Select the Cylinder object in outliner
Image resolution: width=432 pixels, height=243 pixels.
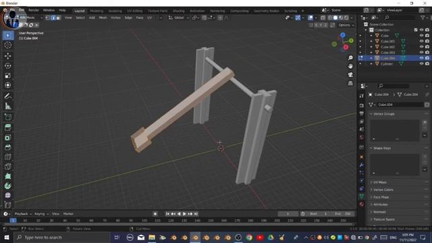(x=387, y=63)
